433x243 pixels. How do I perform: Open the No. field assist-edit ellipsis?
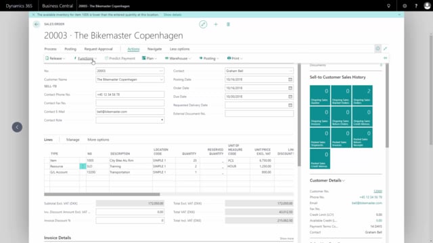(161, 71)
